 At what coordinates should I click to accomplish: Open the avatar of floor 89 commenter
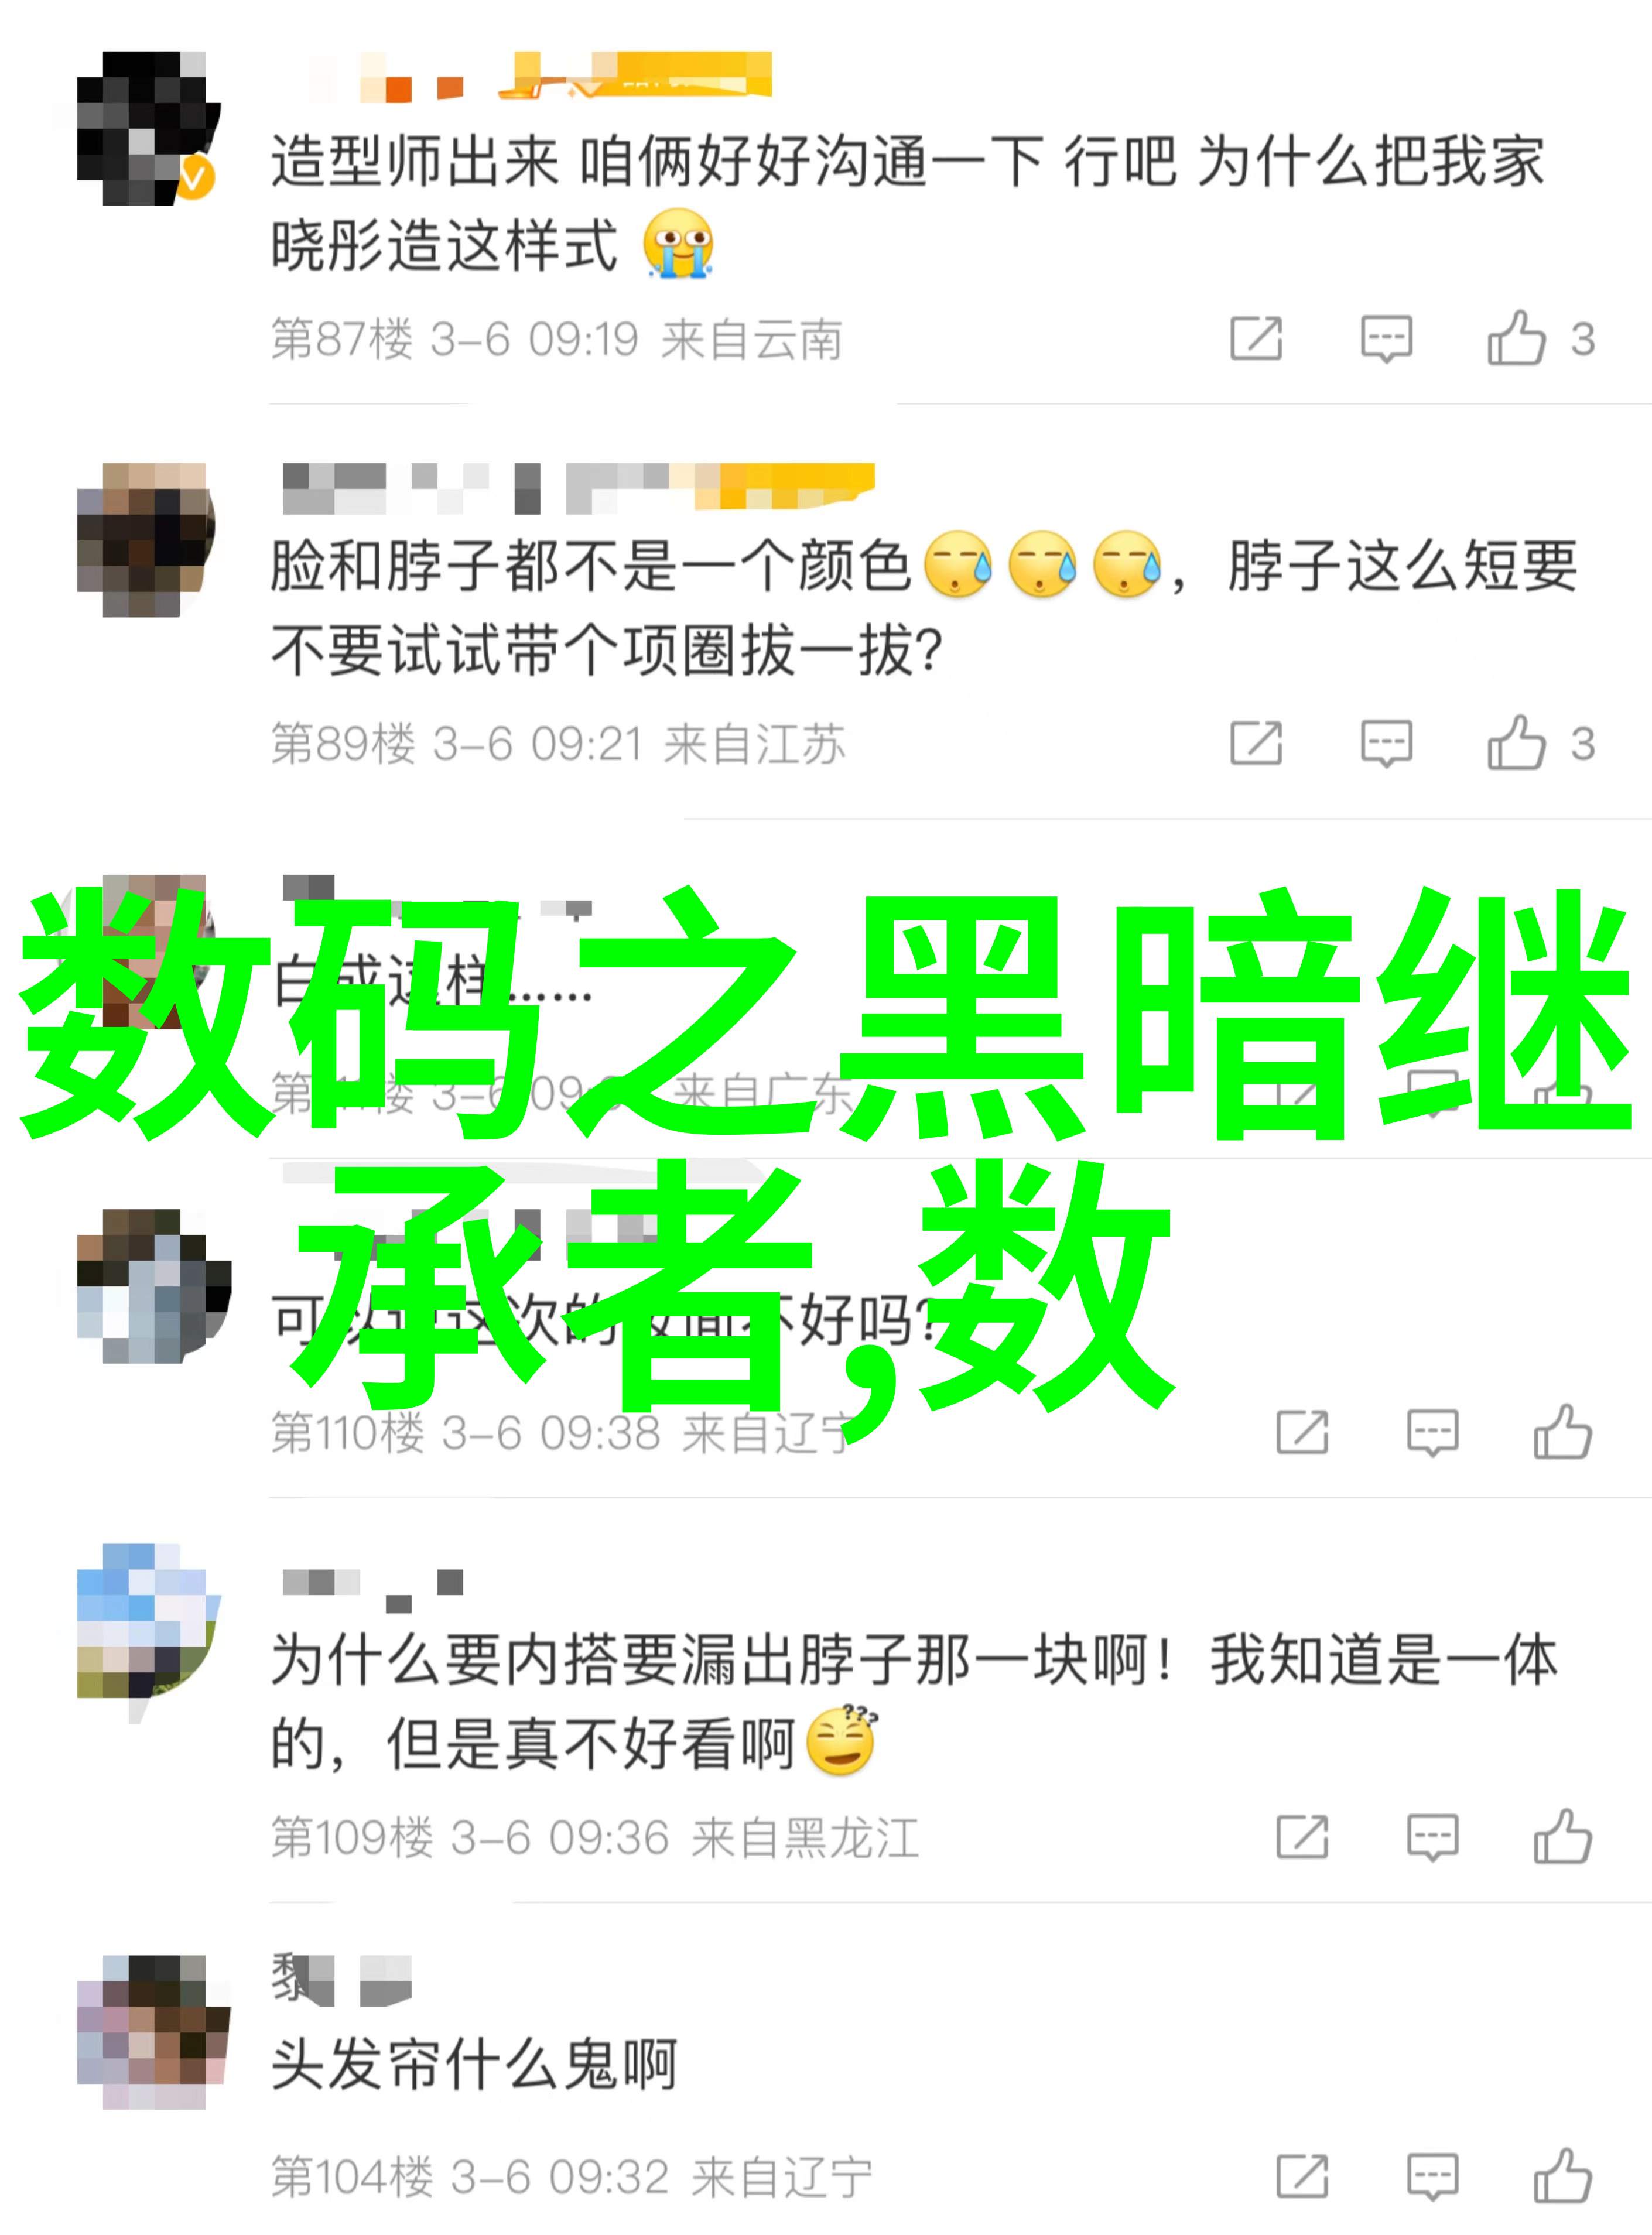pyautogui.click(x=146, y=539)
